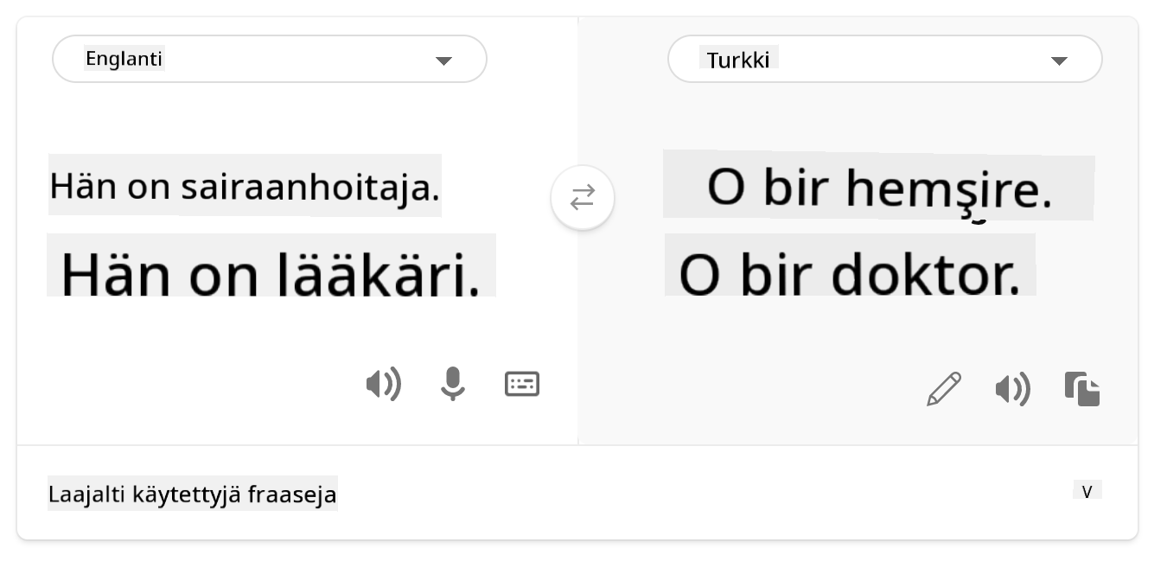This screenshot has width=1167, height=574.
Task: Suggest an edit with the pencil icon
Action: tap(943, 389)
